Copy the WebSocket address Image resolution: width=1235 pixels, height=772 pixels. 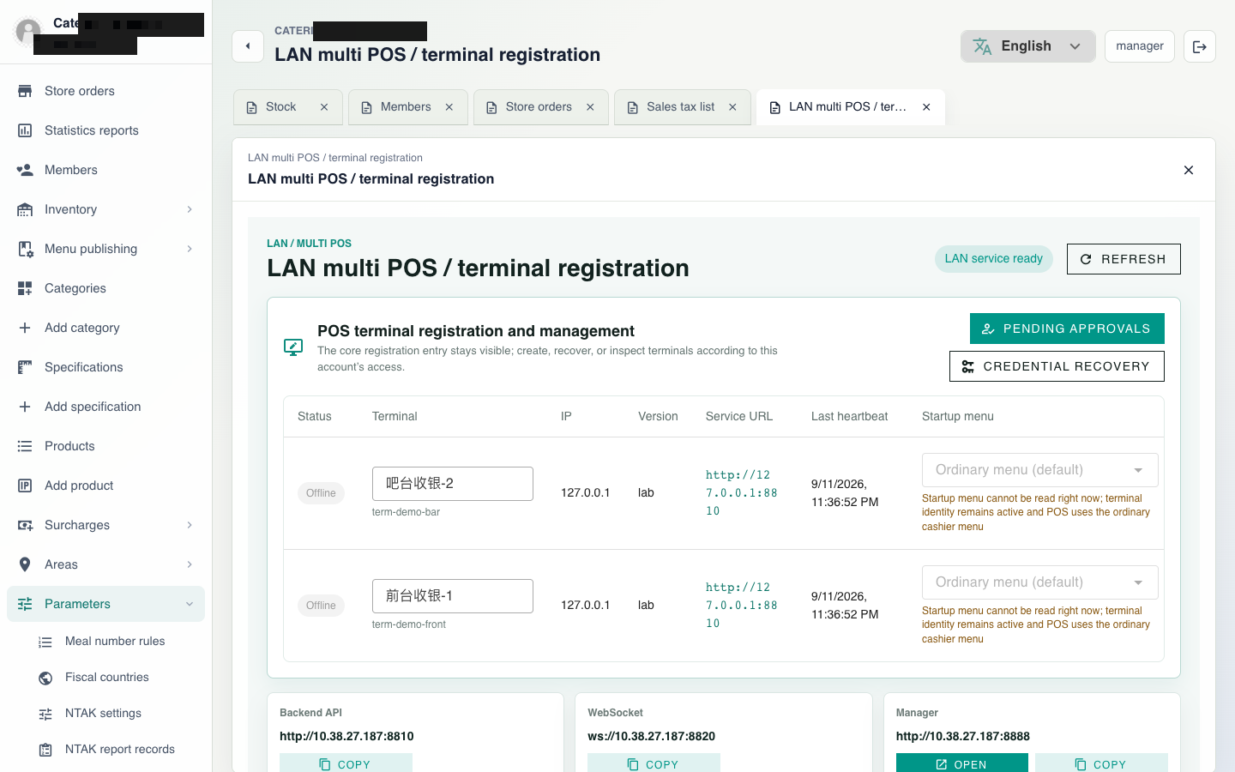coord(654,763)
